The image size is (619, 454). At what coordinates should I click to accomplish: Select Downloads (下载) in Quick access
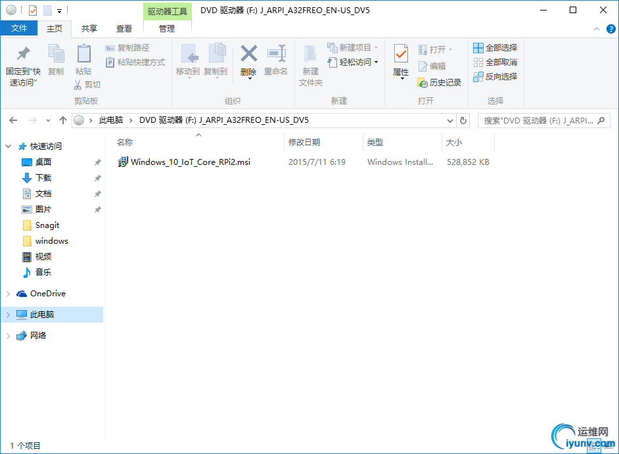coord(43,178)
